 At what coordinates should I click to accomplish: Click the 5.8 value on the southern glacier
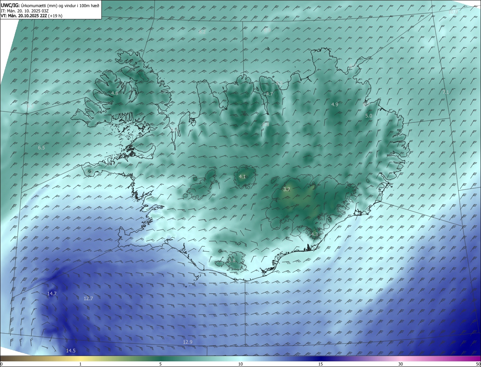(232, 260)
